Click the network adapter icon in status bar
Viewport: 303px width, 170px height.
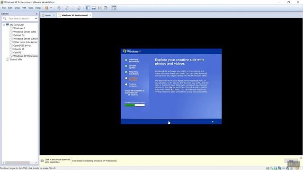[280, 168]
